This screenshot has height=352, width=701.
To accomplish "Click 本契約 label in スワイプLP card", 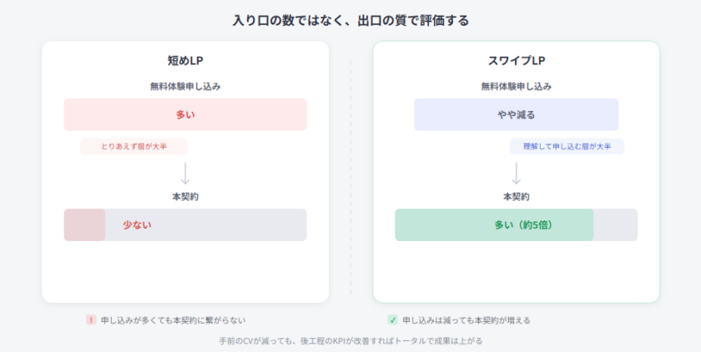I will pos(516,197).
